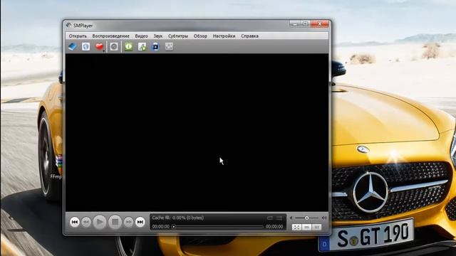This screenshot has height=256, width=456.
Task: Toggle the playlist button in control bar
Action: pos(306,228)
